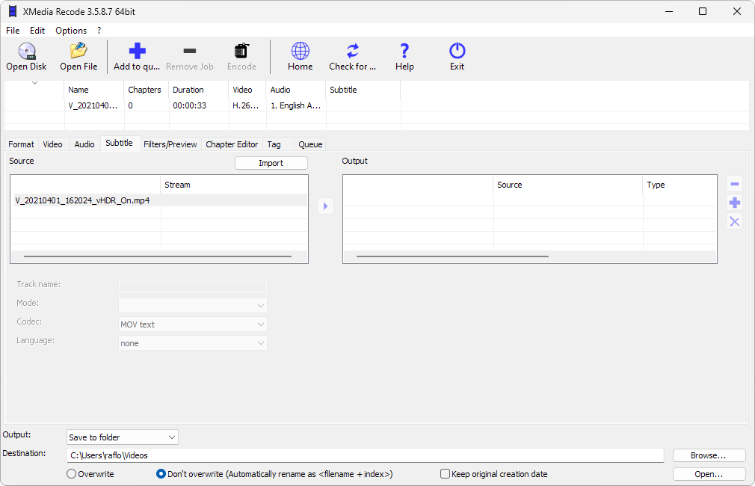Add job using Add to queue icon
755x486 pixels.
(x=137, y=52)
